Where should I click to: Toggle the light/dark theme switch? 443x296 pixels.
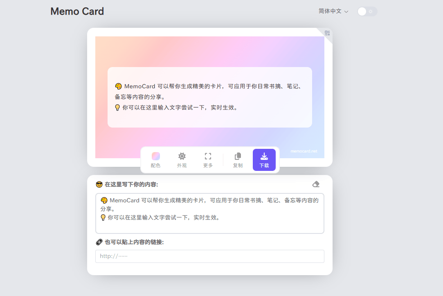click(367, 11)
